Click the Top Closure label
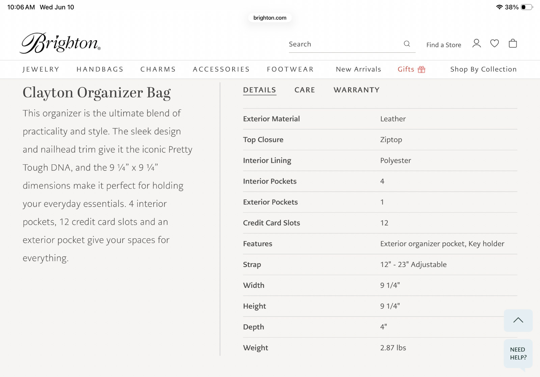540x377 pixels. point(263,140)
